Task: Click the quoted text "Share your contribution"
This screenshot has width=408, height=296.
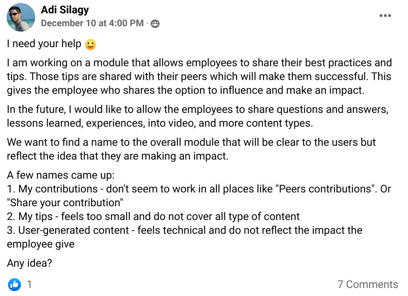Action: pyautogui.click(x=65, y=203)
